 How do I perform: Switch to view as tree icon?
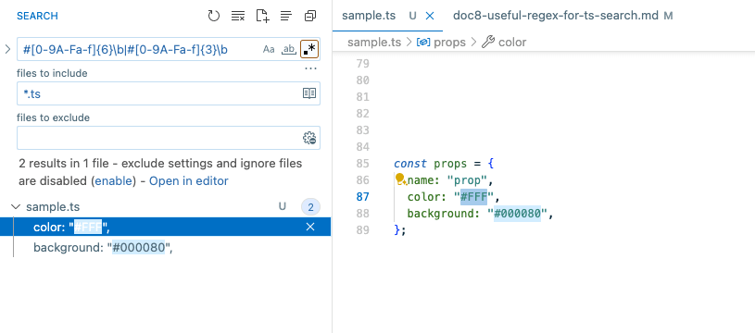(286, 16)
